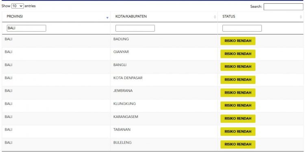Click RISIKO RENDAH badge for KARANGASEM
The image size is (305, 152).
[x=238, y=118]
